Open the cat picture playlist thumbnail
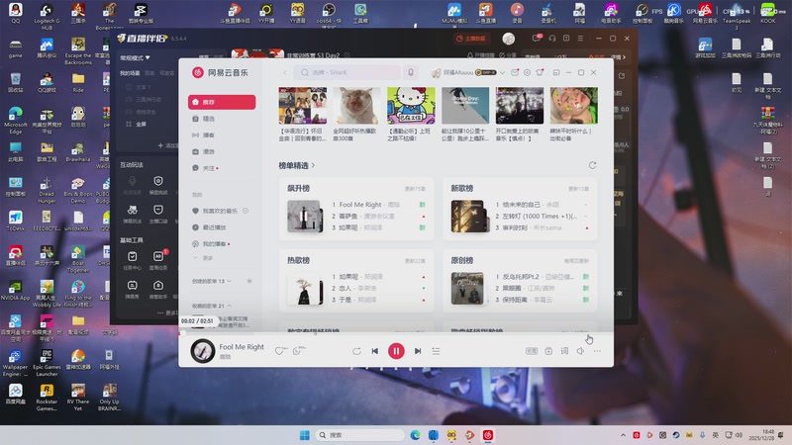Viewport: 792px width, 445px height. pyautogui.click(x=356, y=106)
